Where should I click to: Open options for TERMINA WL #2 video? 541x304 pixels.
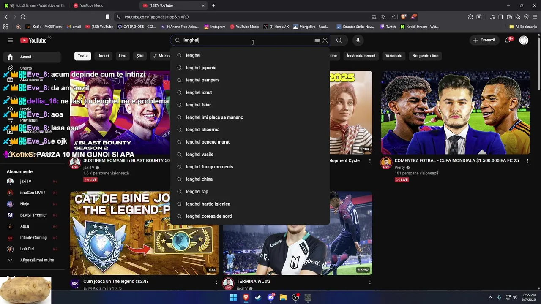370,282
